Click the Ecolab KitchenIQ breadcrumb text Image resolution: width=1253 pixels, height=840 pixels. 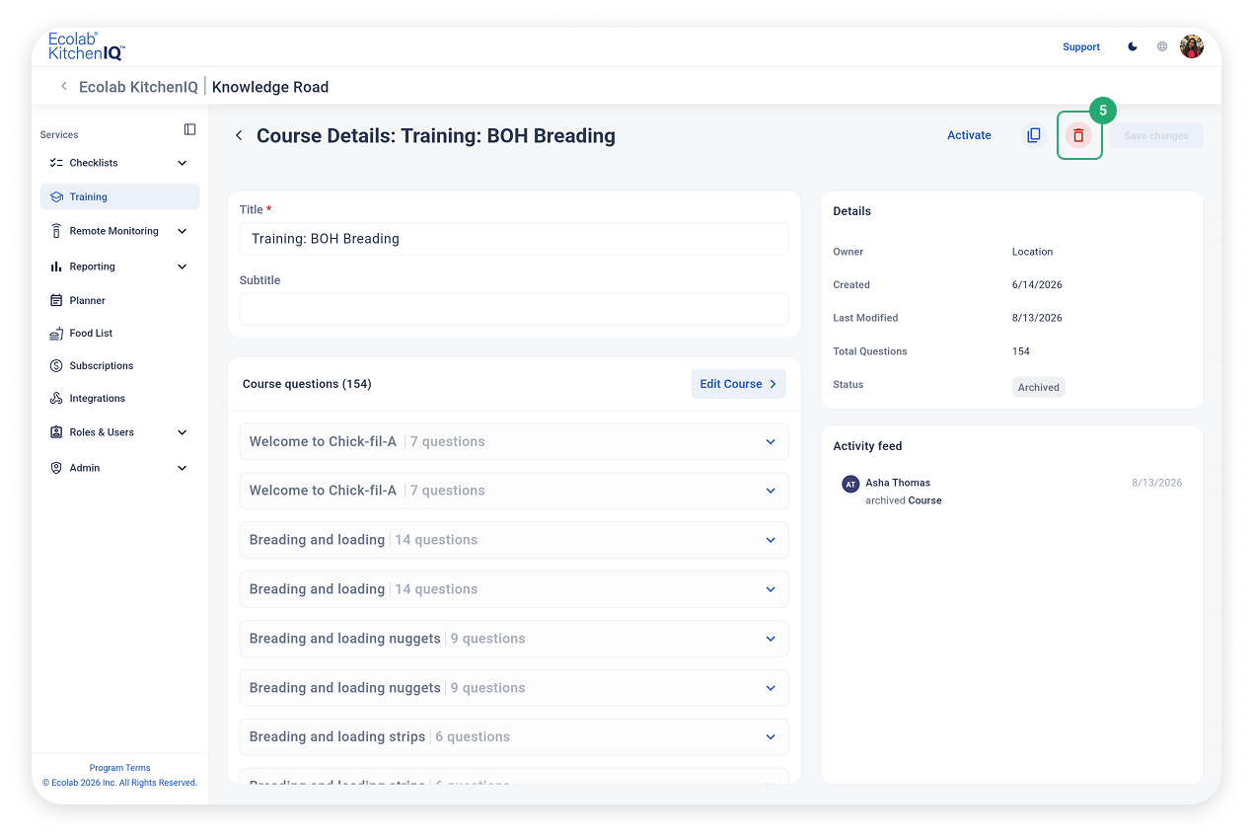pyautogui.click(x=138, y=87)
